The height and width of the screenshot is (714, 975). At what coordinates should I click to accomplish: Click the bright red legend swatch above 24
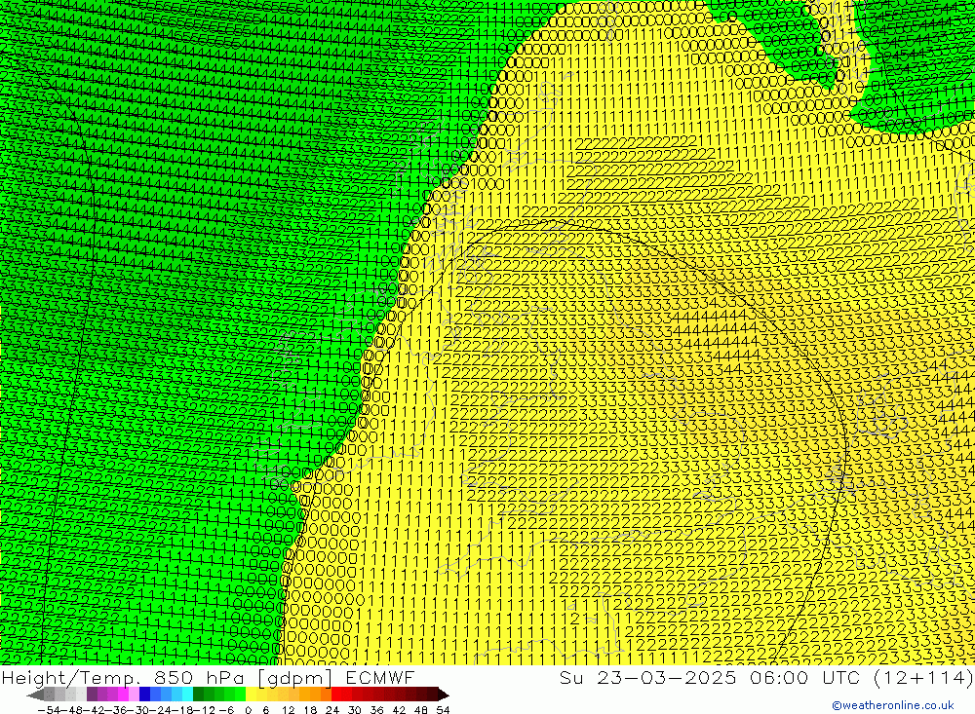pyautogui.click(x=336, y=695)
